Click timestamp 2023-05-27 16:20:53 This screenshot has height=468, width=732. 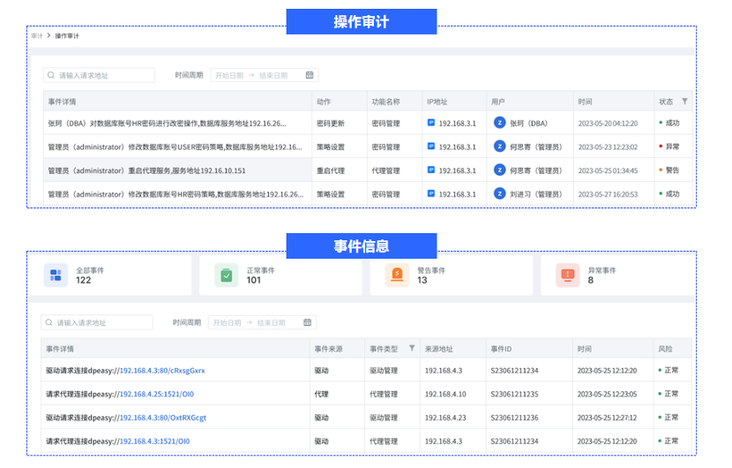pos(608,194)
